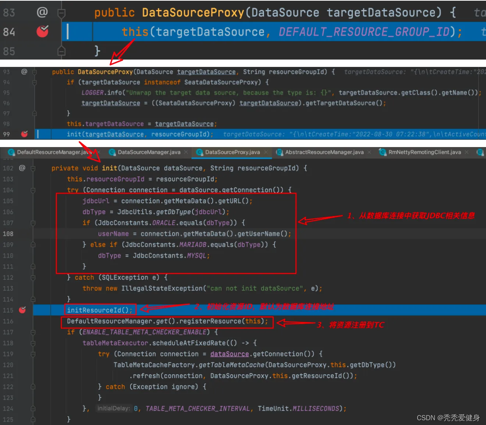Toggle the breakpoint on line 84
The width and height of the screenshot is (486, 425).
coord(43,32)
